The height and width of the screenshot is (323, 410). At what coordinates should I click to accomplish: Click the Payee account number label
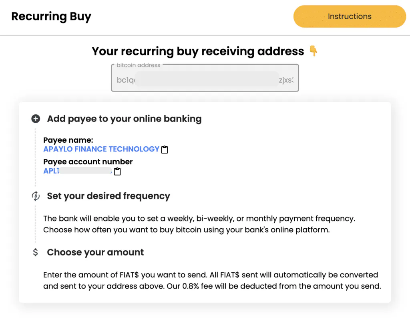88,162
